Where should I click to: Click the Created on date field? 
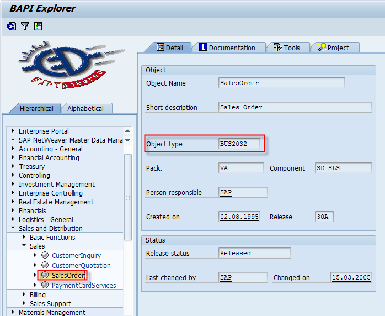pyautogui.click(x=239, y=217)
